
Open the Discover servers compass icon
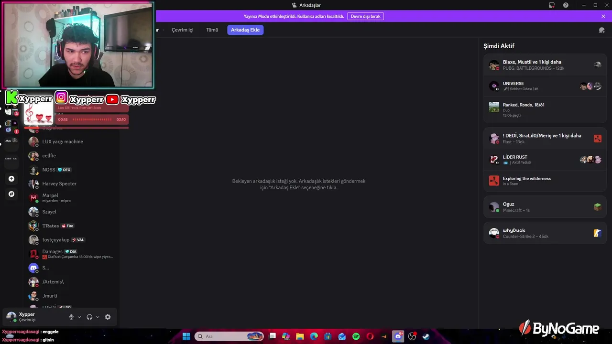tap(11, 194)
